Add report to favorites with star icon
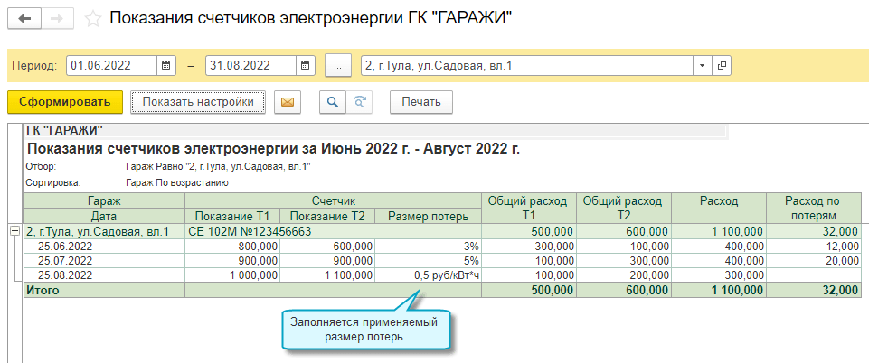The image size is (869, 363). coord(92,19)
